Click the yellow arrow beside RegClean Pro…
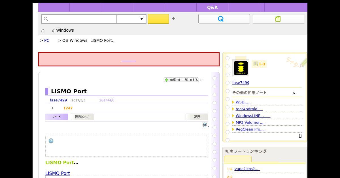 click(233, 129)
